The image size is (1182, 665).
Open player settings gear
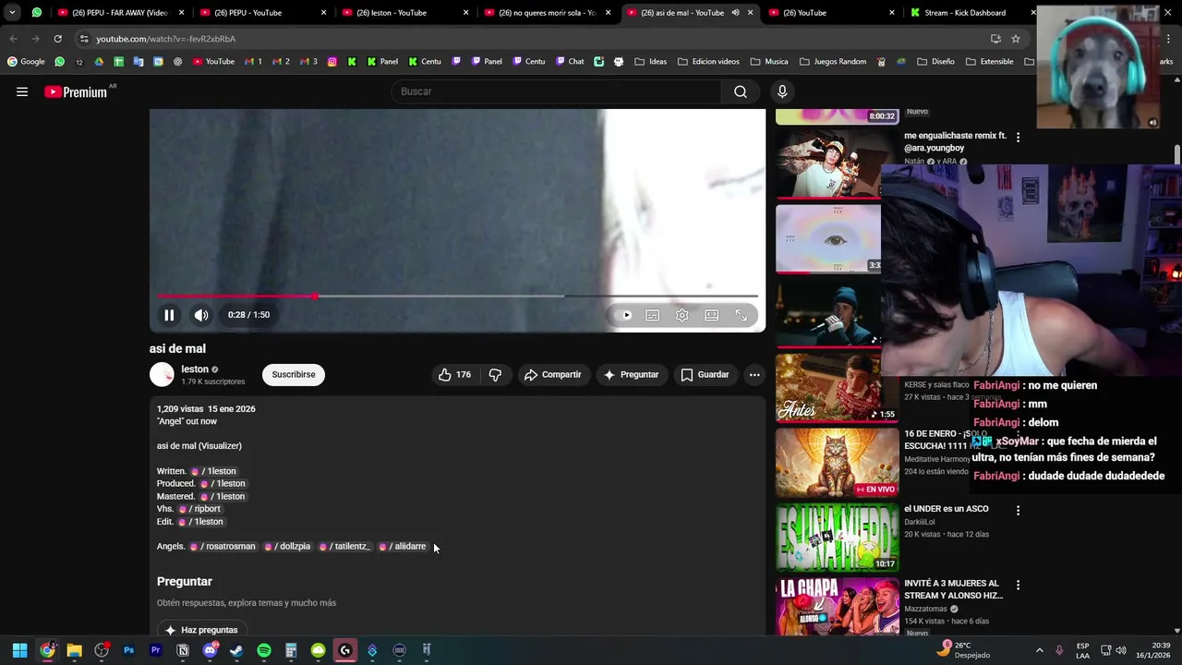tap(682, 315)
